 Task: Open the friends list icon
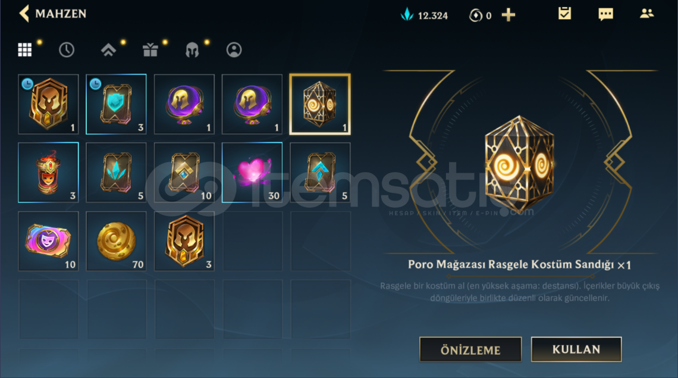coord(647,14)
